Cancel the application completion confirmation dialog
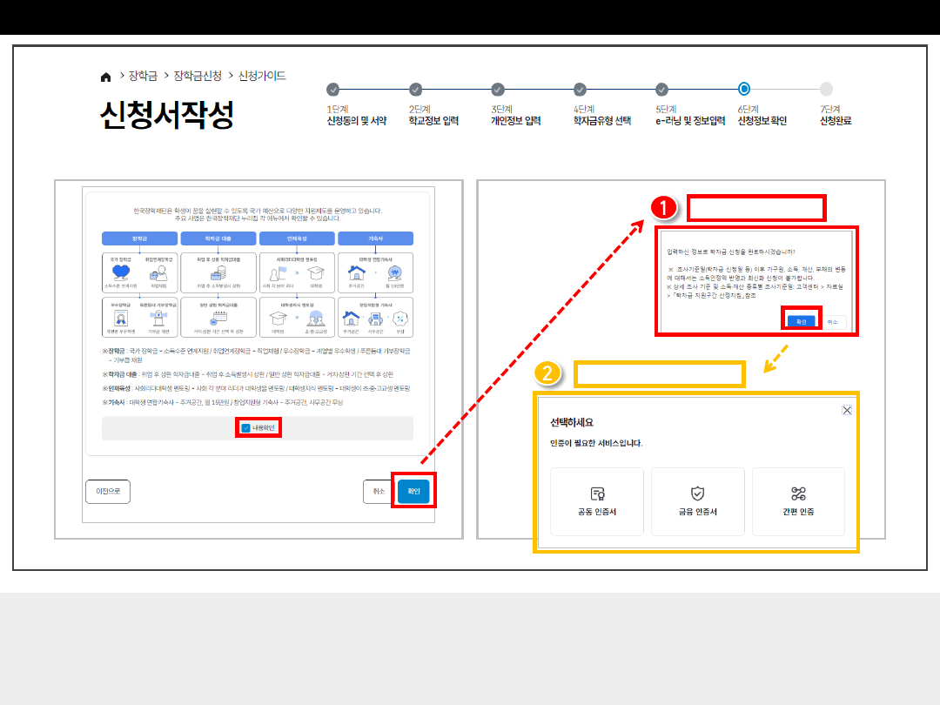This screenshot has height=705, width=940. pos(832,321)
